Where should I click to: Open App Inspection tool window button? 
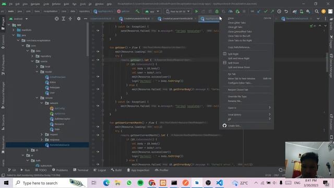138,170
